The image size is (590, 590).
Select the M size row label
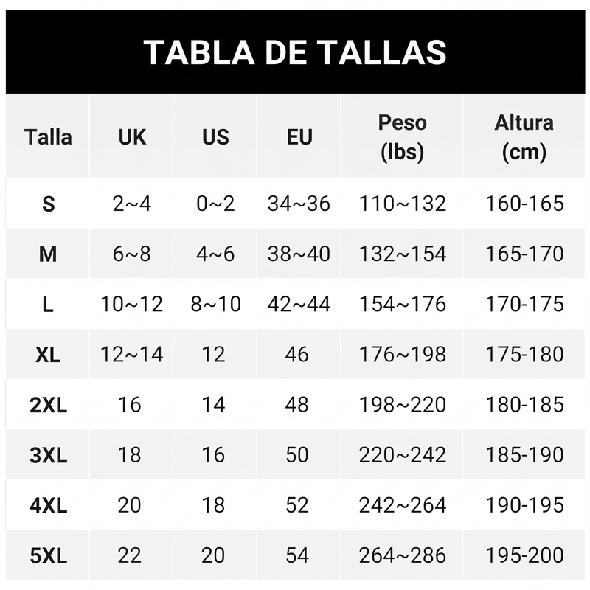click(x=48, y=254)
